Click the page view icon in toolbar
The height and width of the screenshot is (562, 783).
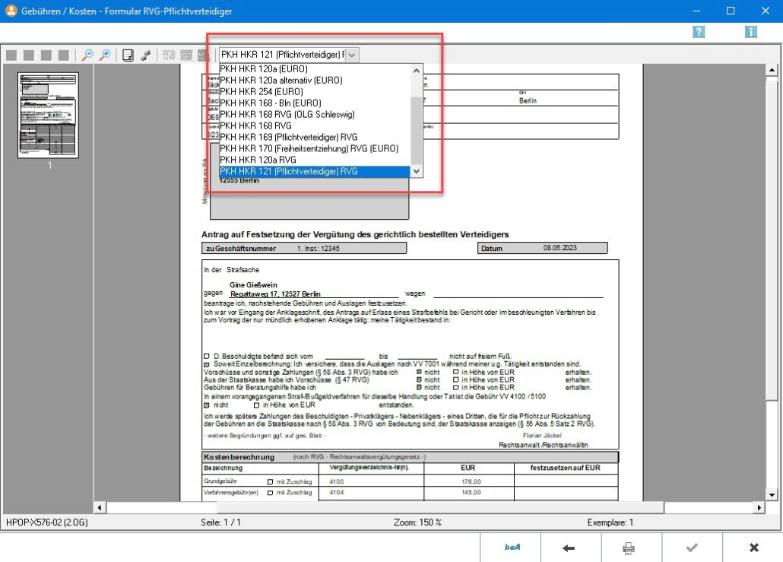[x=128, y=55]
